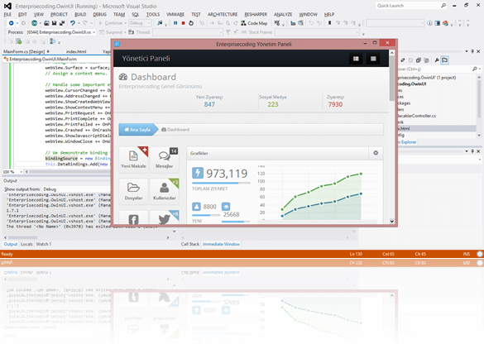
Task: Switch to list view in Yönetici Paneli
Action: (x=373, y=59)
